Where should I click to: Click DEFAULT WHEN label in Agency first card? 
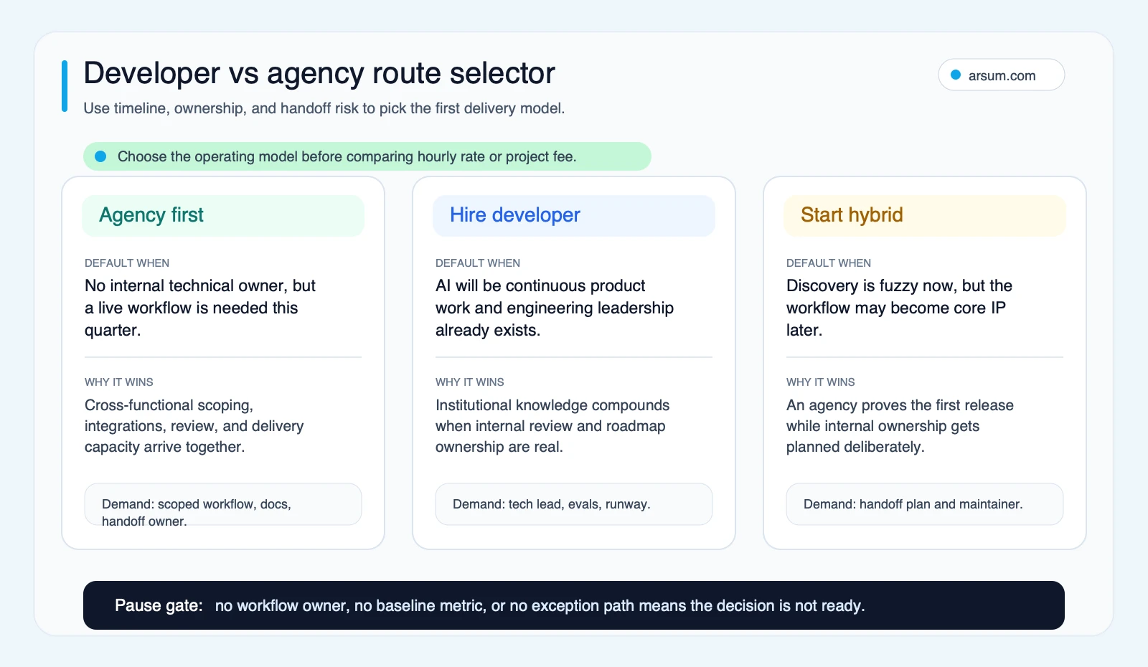point(127,263)
